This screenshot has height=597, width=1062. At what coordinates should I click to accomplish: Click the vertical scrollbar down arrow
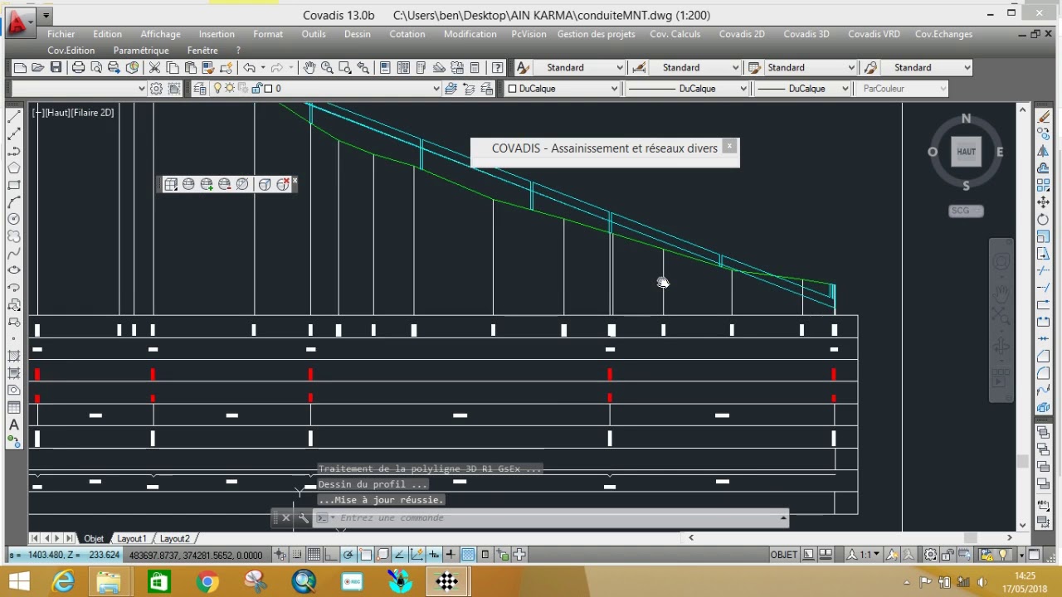click(x=1022, y=525)
